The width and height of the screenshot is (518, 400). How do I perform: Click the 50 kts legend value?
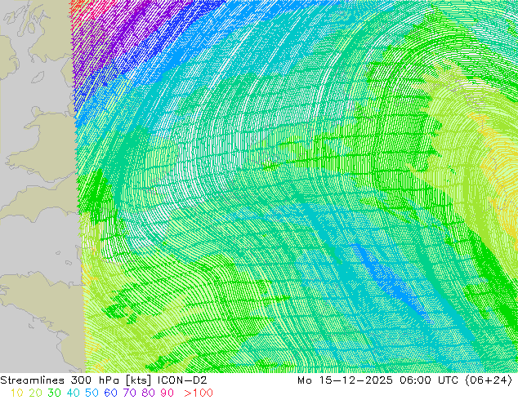(92, 393)
